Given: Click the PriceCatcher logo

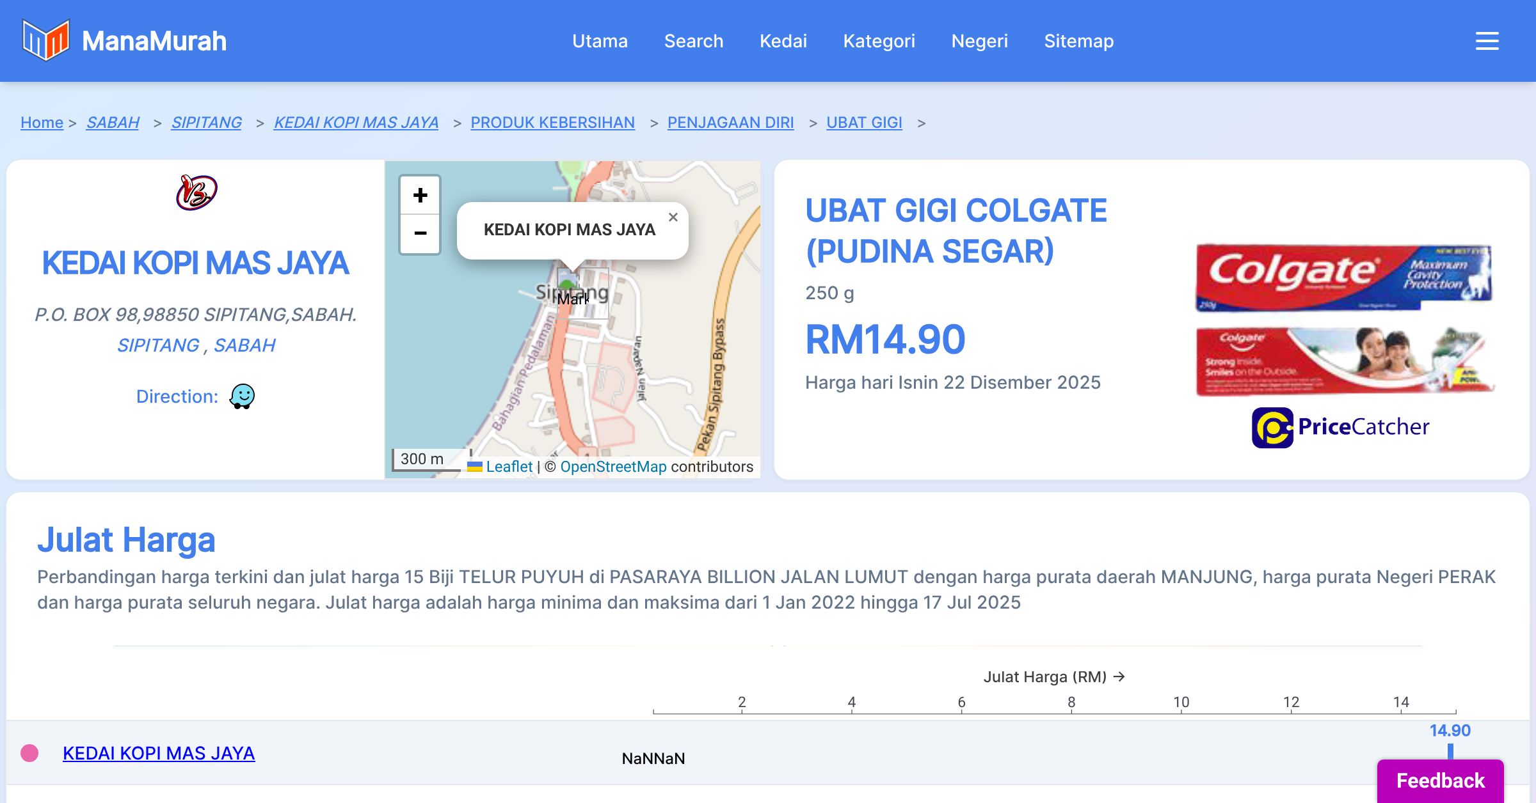Looking at the screenshot, I should (1340, 427).
